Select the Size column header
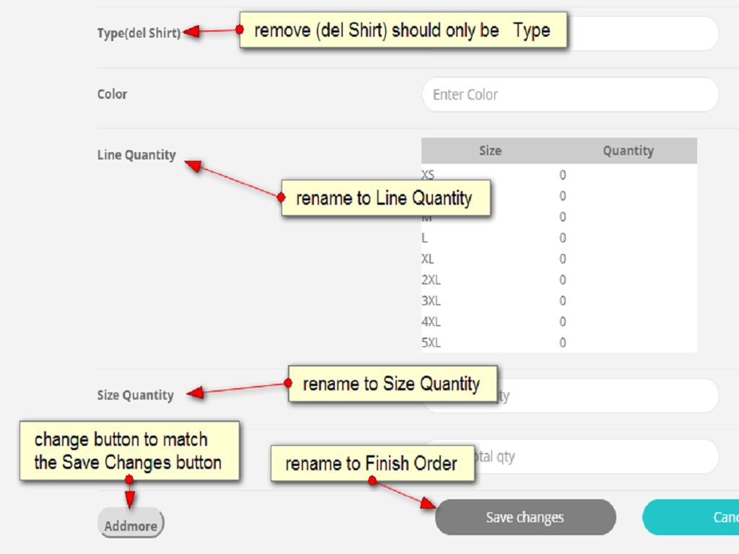The width and height of the screenshot is (739, 554). pos(490,151)
